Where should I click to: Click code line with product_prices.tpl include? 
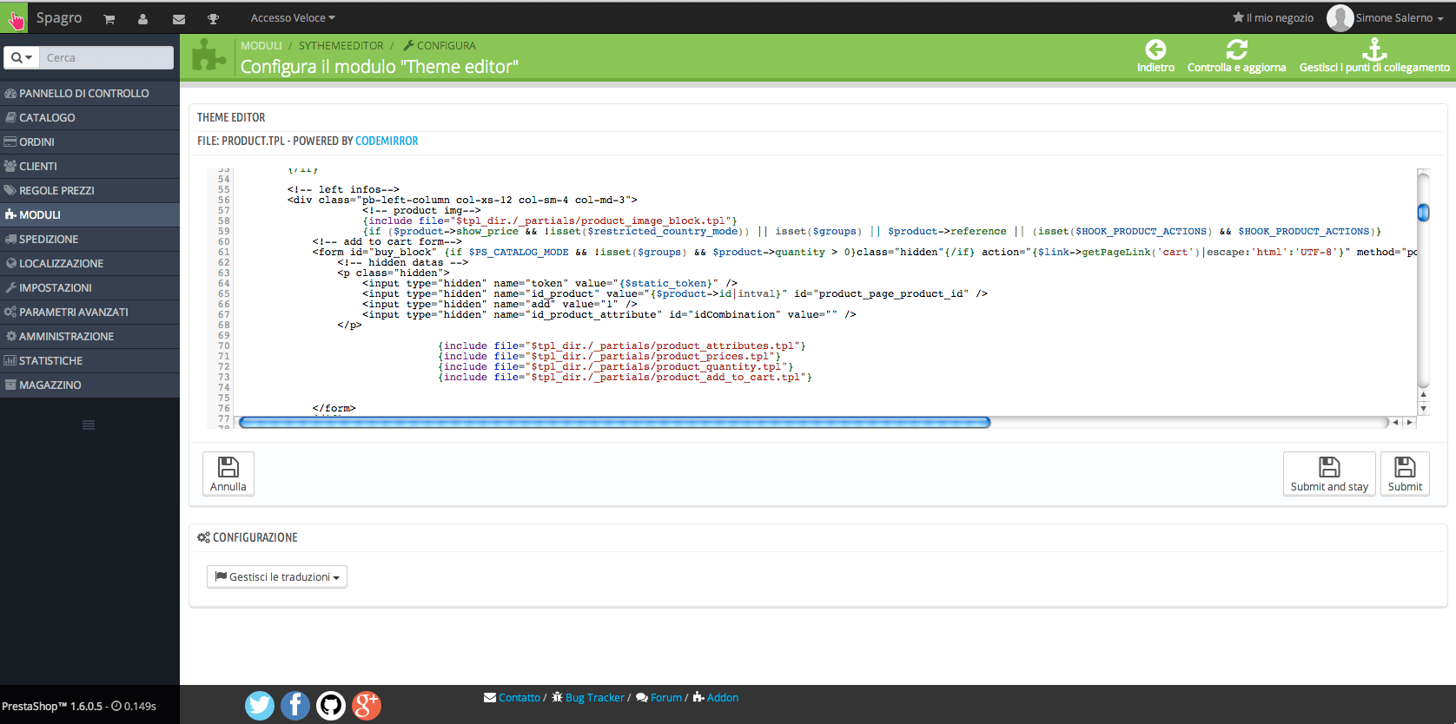[610, 356]
